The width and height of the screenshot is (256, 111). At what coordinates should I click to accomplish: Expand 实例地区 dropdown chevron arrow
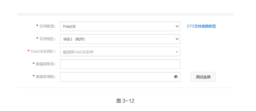(x=177, y=39)
